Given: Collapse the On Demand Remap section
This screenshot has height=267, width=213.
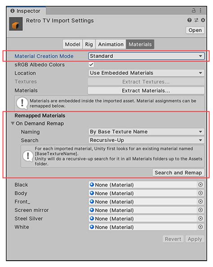Looking at the screenshot, I should pos(13,123).
